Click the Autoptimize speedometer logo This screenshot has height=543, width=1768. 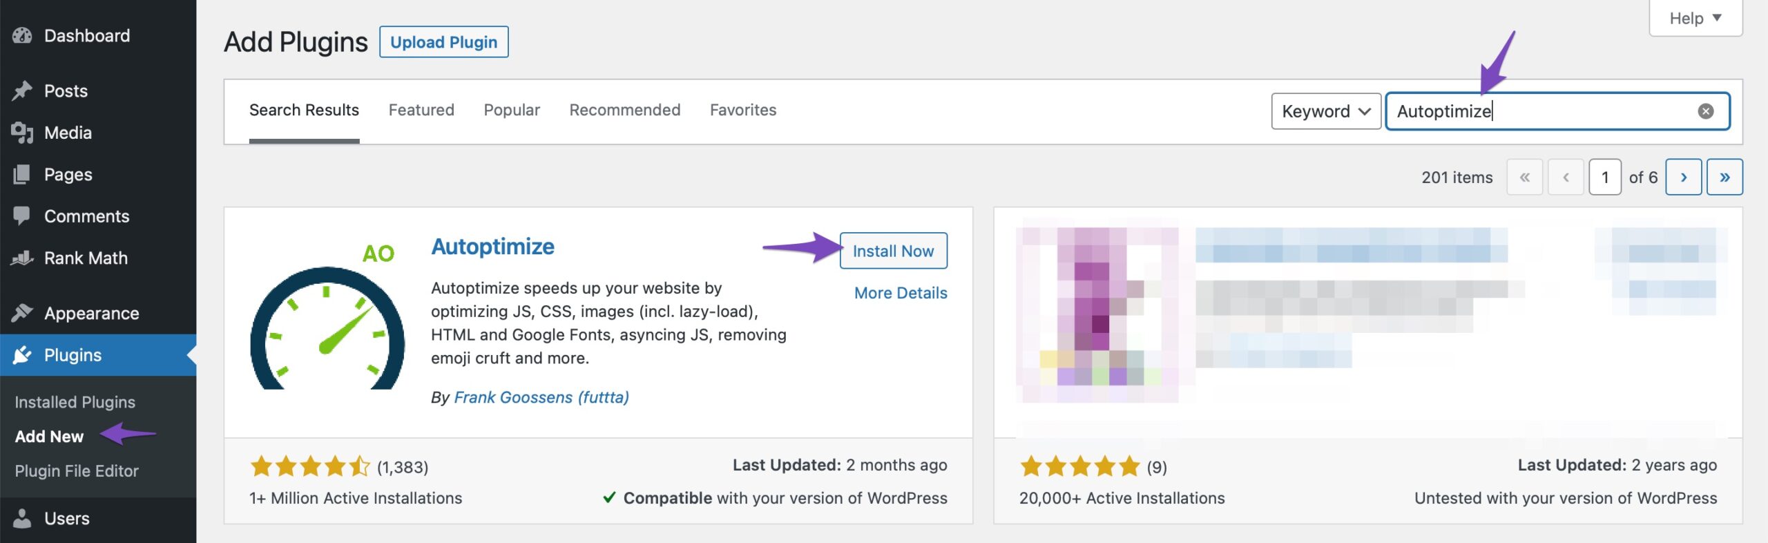coord(327,317)
